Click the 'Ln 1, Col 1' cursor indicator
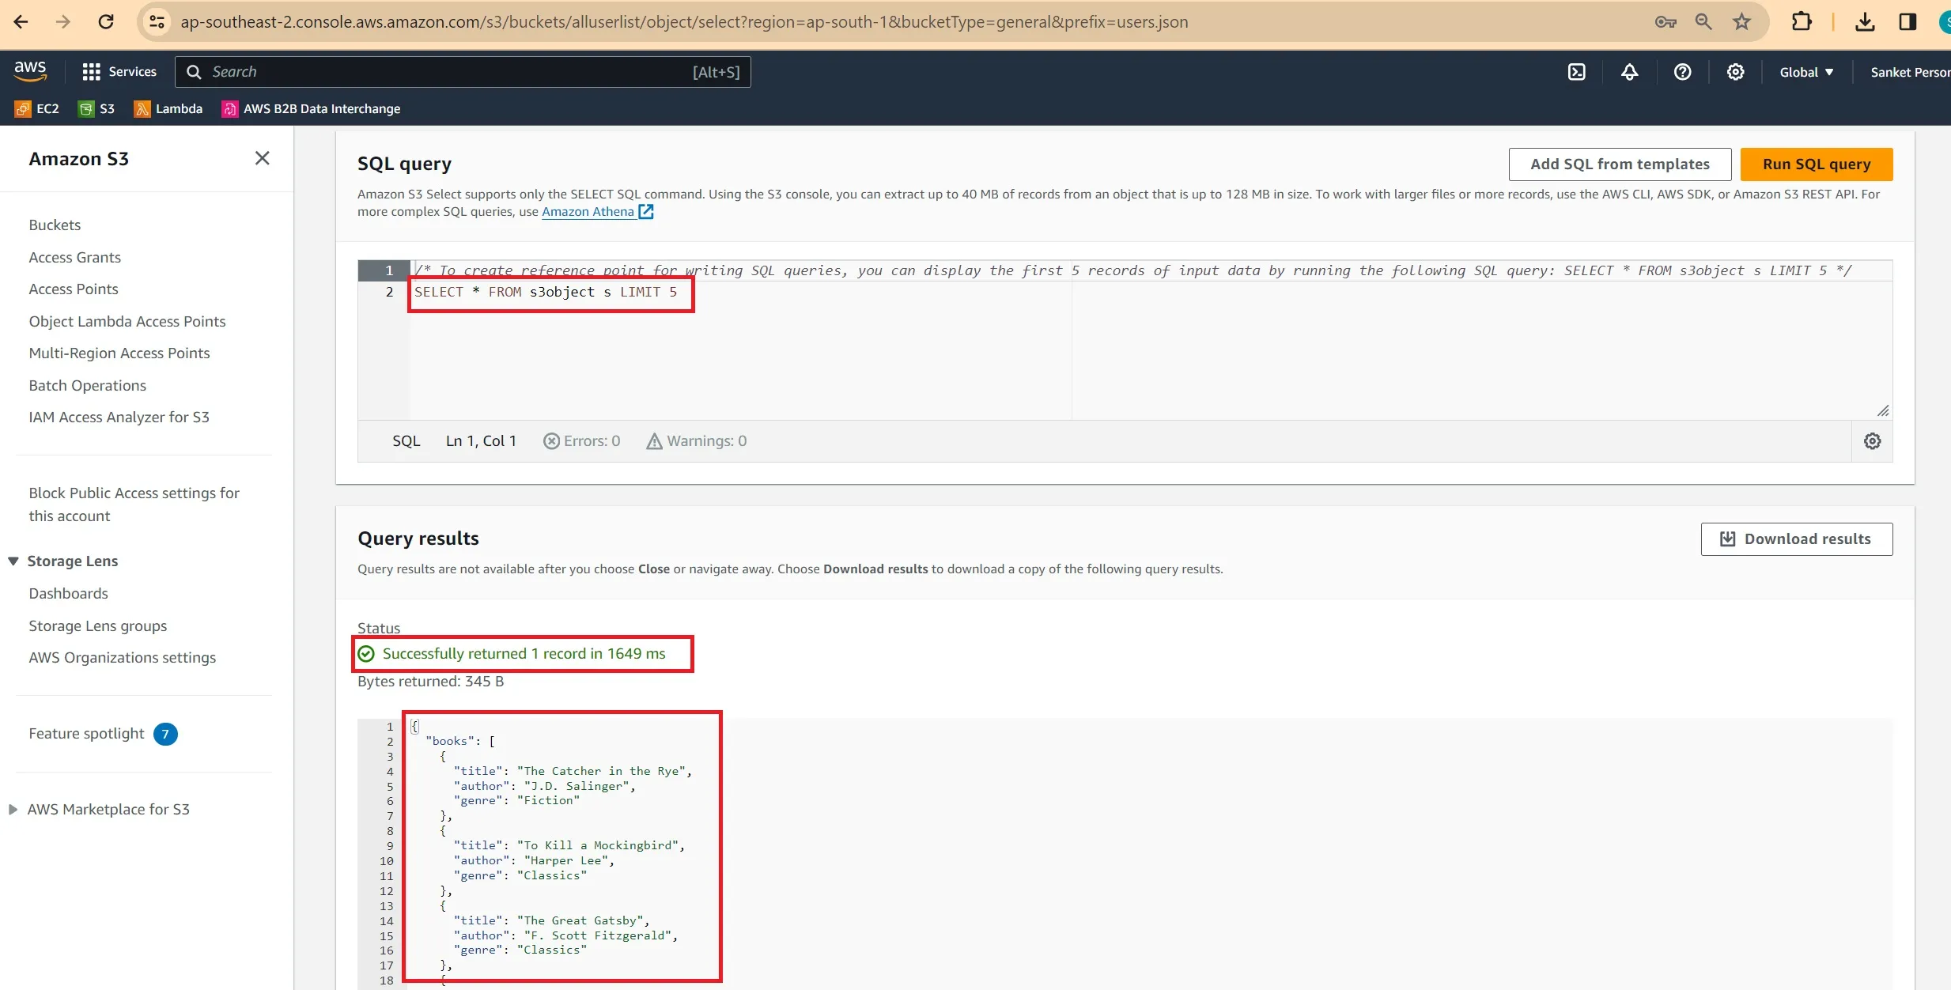 pos(481,441)
